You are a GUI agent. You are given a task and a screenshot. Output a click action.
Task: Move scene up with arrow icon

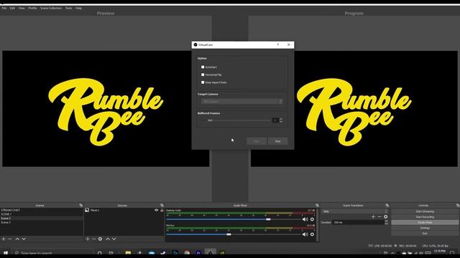[x=17, y=239]
